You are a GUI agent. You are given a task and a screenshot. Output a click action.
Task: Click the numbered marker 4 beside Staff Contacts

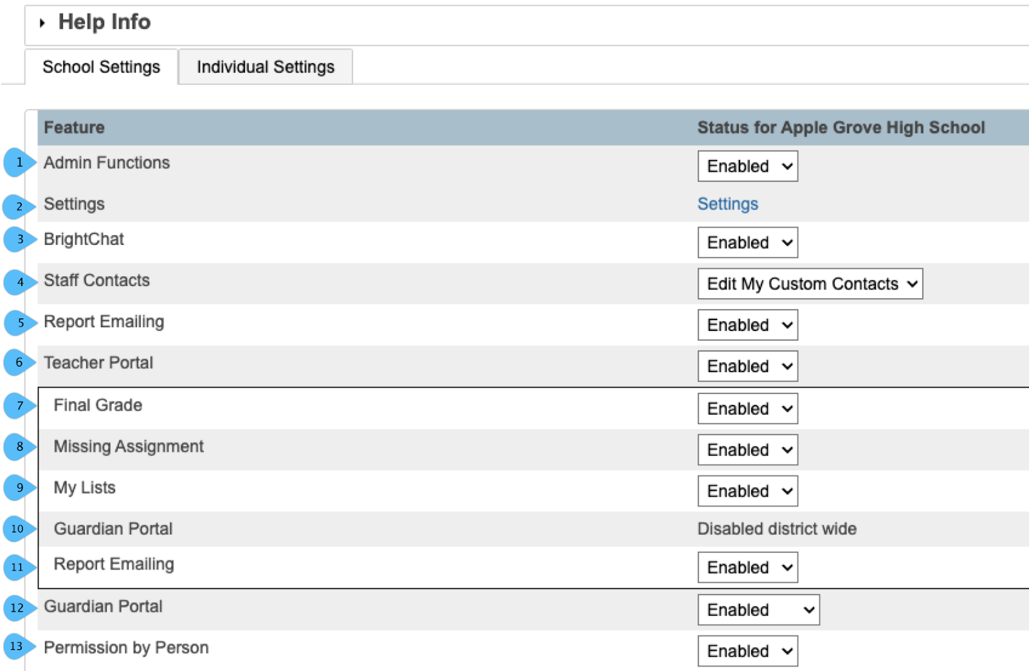(x=19, y=282)
